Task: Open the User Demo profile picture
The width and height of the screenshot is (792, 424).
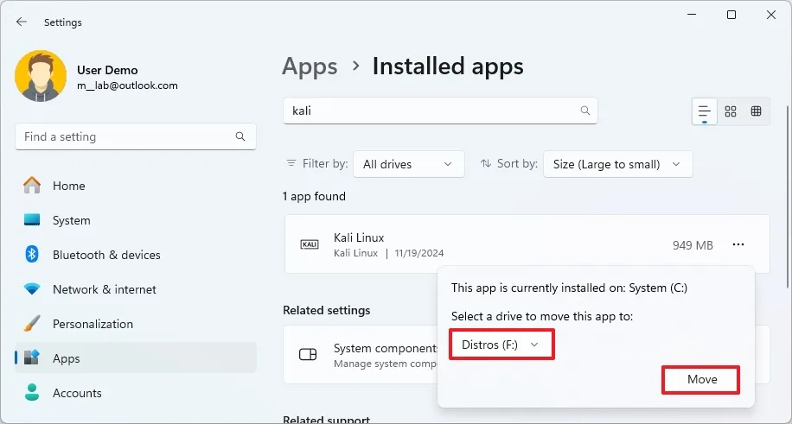Action: 41,76
